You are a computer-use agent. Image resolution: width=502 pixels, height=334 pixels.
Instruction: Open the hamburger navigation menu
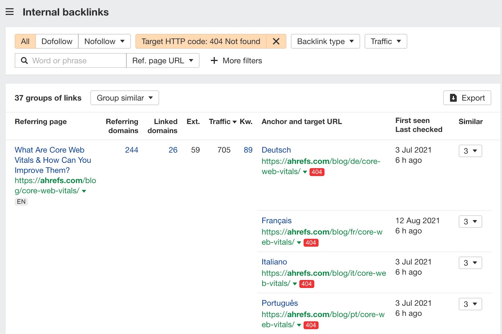tap(10, 12)
